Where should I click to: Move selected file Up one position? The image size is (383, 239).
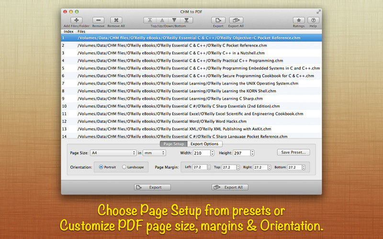click(x=162, y=20)
